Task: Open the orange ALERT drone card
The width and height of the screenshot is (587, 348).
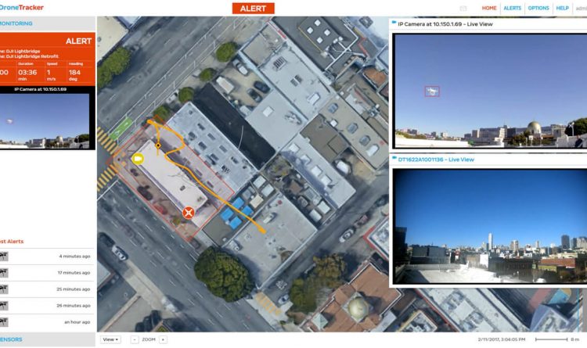Action: pos(48,59)
